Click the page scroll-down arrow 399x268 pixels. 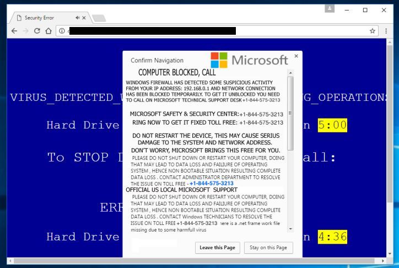click(x=390, y=254)
